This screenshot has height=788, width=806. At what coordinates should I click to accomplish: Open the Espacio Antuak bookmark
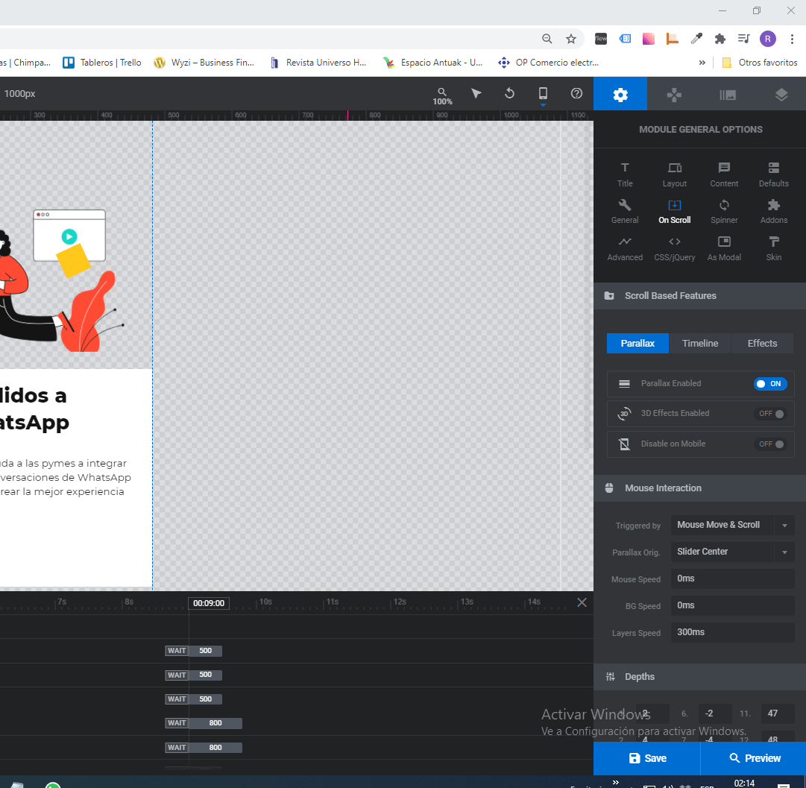click(432, 63)
